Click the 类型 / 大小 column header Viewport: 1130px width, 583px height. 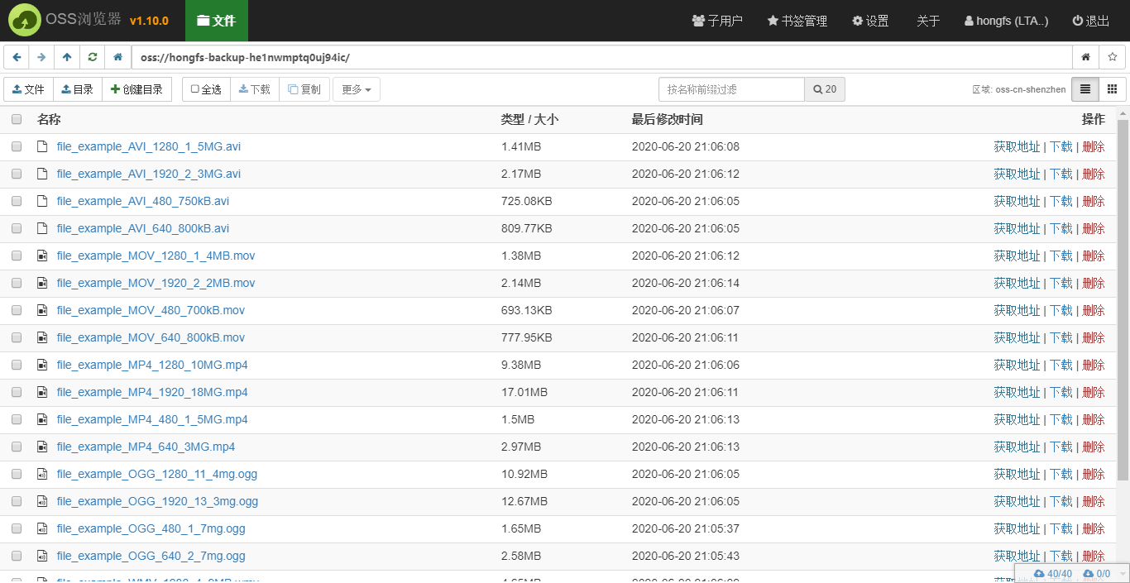click(x=529, y=119)
